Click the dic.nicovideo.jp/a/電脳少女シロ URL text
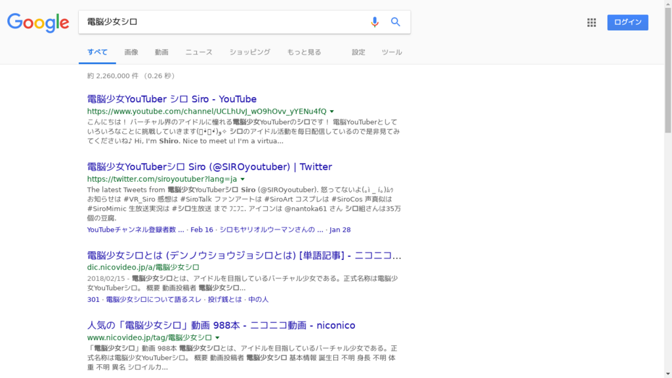The image size is (672, 378). point(143,267)
